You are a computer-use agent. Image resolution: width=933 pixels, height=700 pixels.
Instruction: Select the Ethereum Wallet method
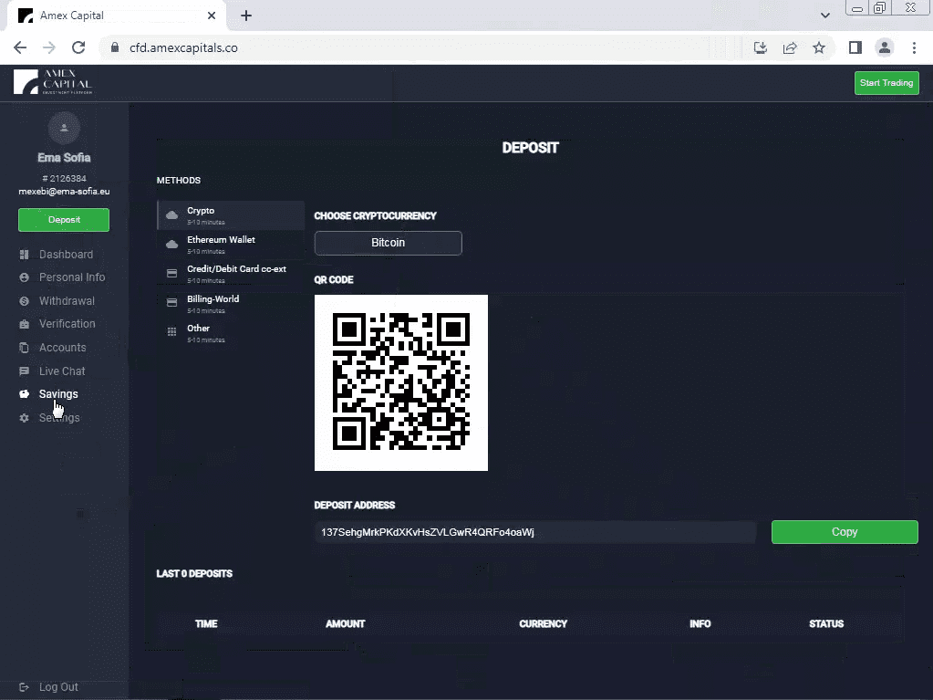pos(231,244)
